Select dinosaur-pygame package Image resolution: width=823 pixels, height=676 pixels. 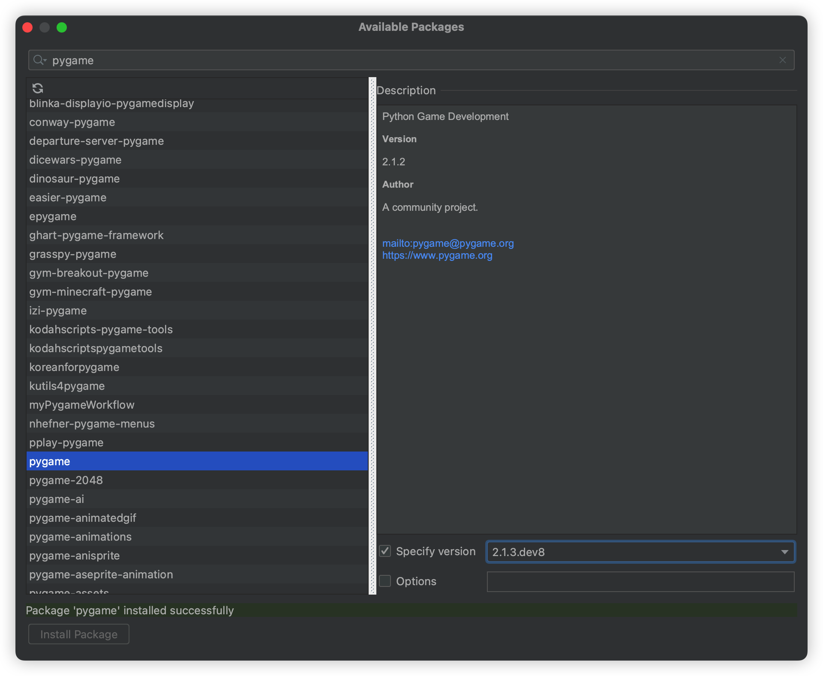click(197, 179)
